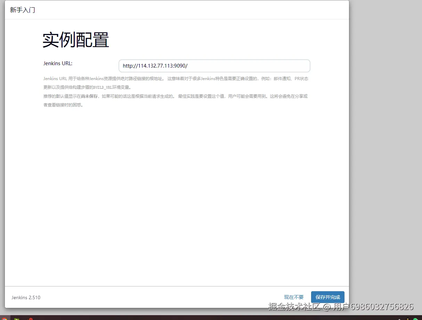The height and width of the screenshot is (320, 422).
Task: Click the bold 尚未保存 text
Action: point(89,96)
